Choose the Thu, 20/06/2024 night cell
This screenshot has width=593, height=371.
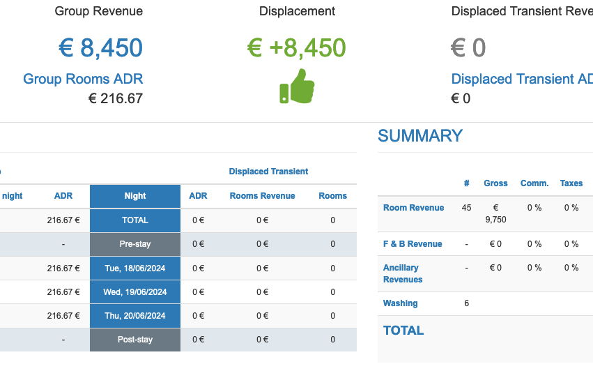click(x=135, y=316)
